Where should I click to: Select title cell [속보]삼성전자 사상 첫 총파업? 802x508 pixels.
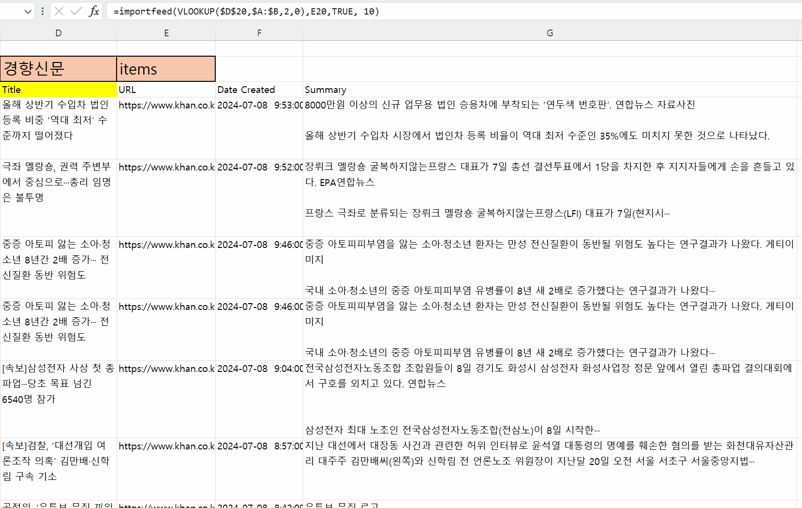(59, 399)
